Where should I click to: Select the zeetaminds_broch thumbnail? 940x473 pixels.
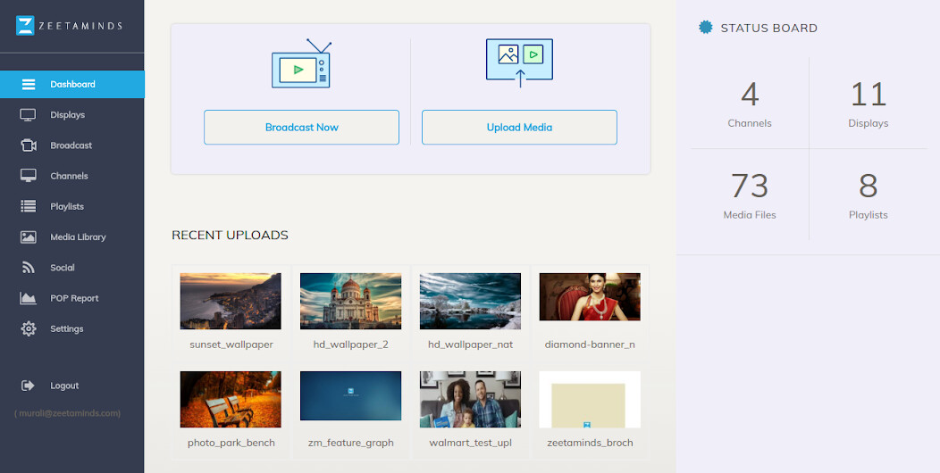(x=590, y=399)
